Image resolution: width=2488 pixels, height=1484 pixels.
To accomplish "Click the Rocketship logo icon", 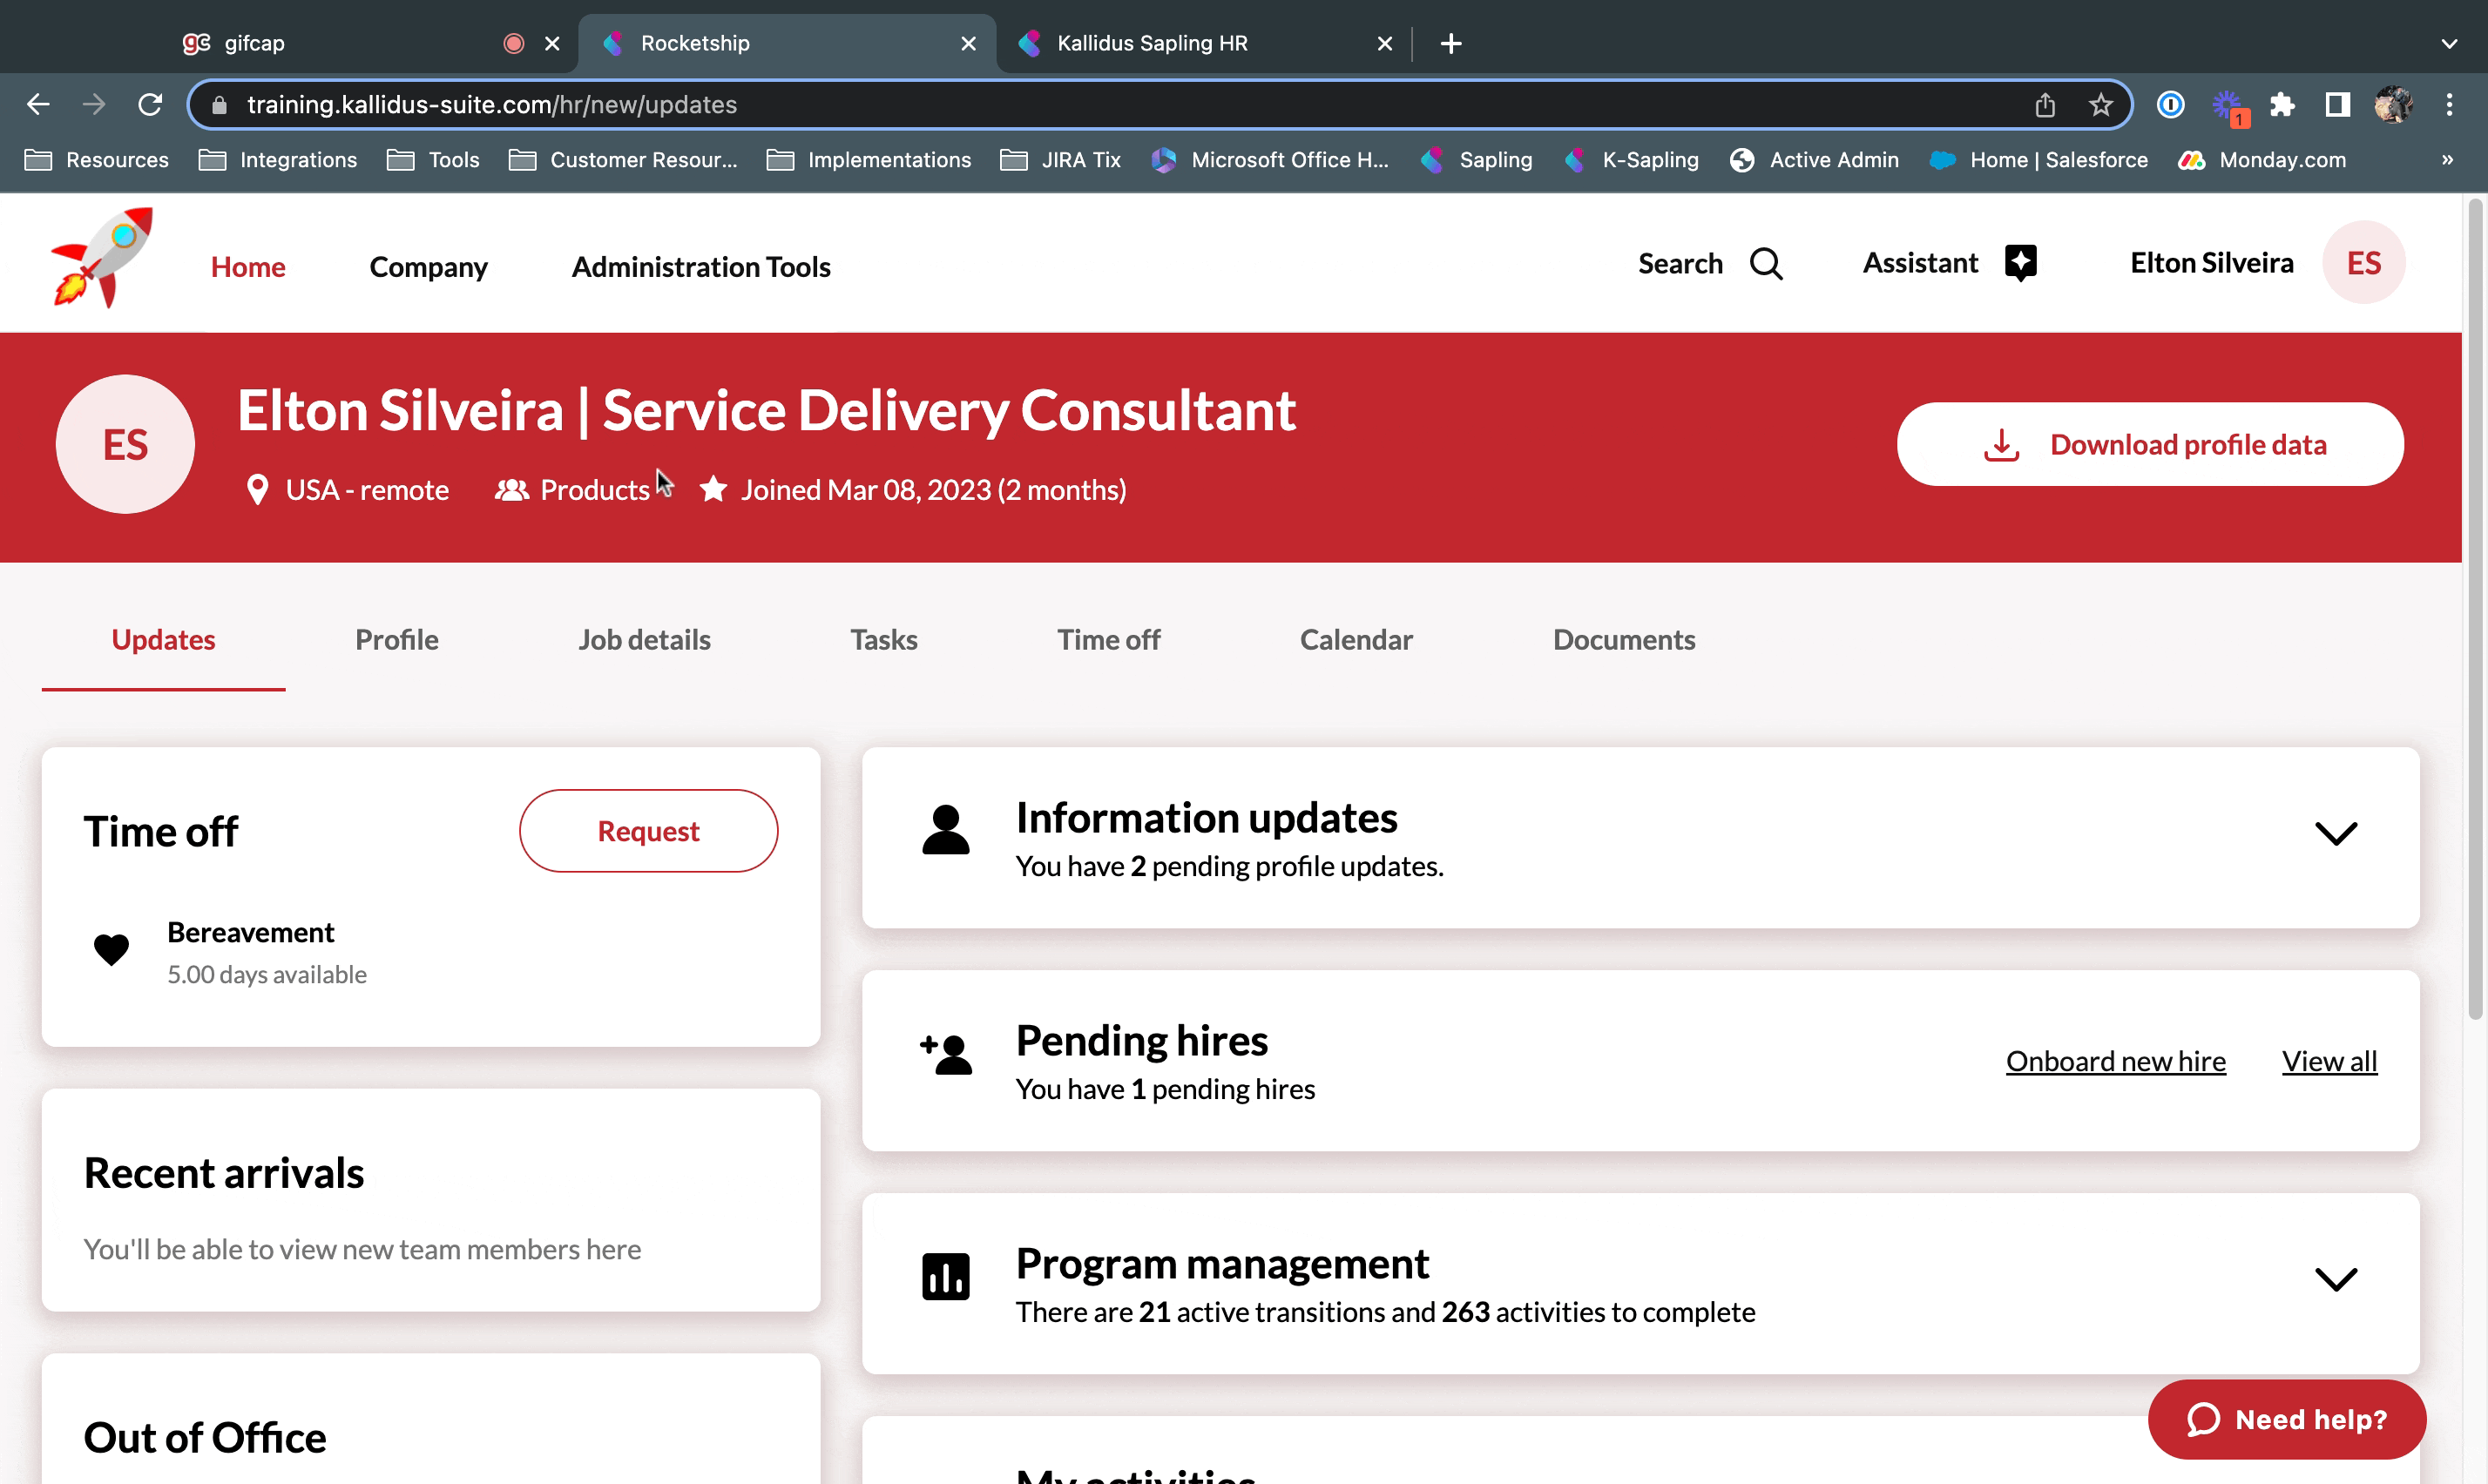I will 102,259.
